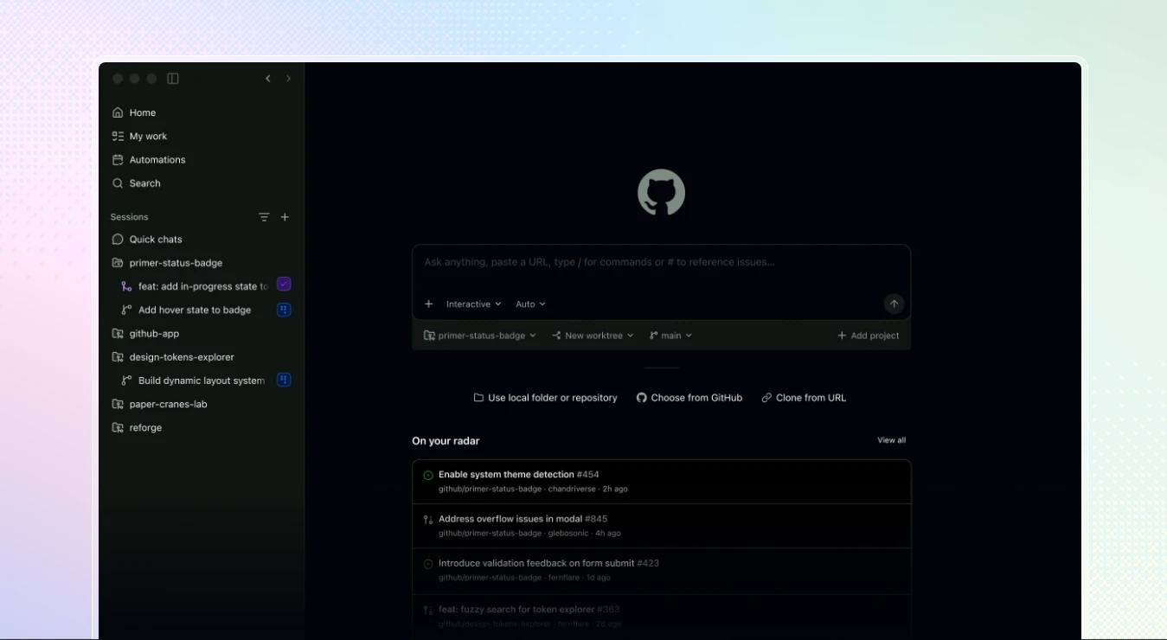
Task: Open issue 'Enable system theme detection' #454
Action: (x=662, y=482)
